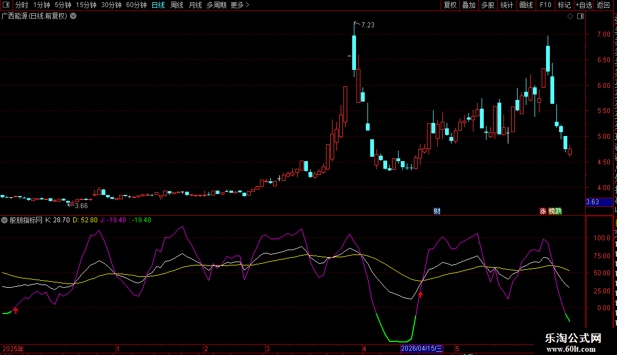Click the K: 28.70 indicator value

tap(57, 220)
